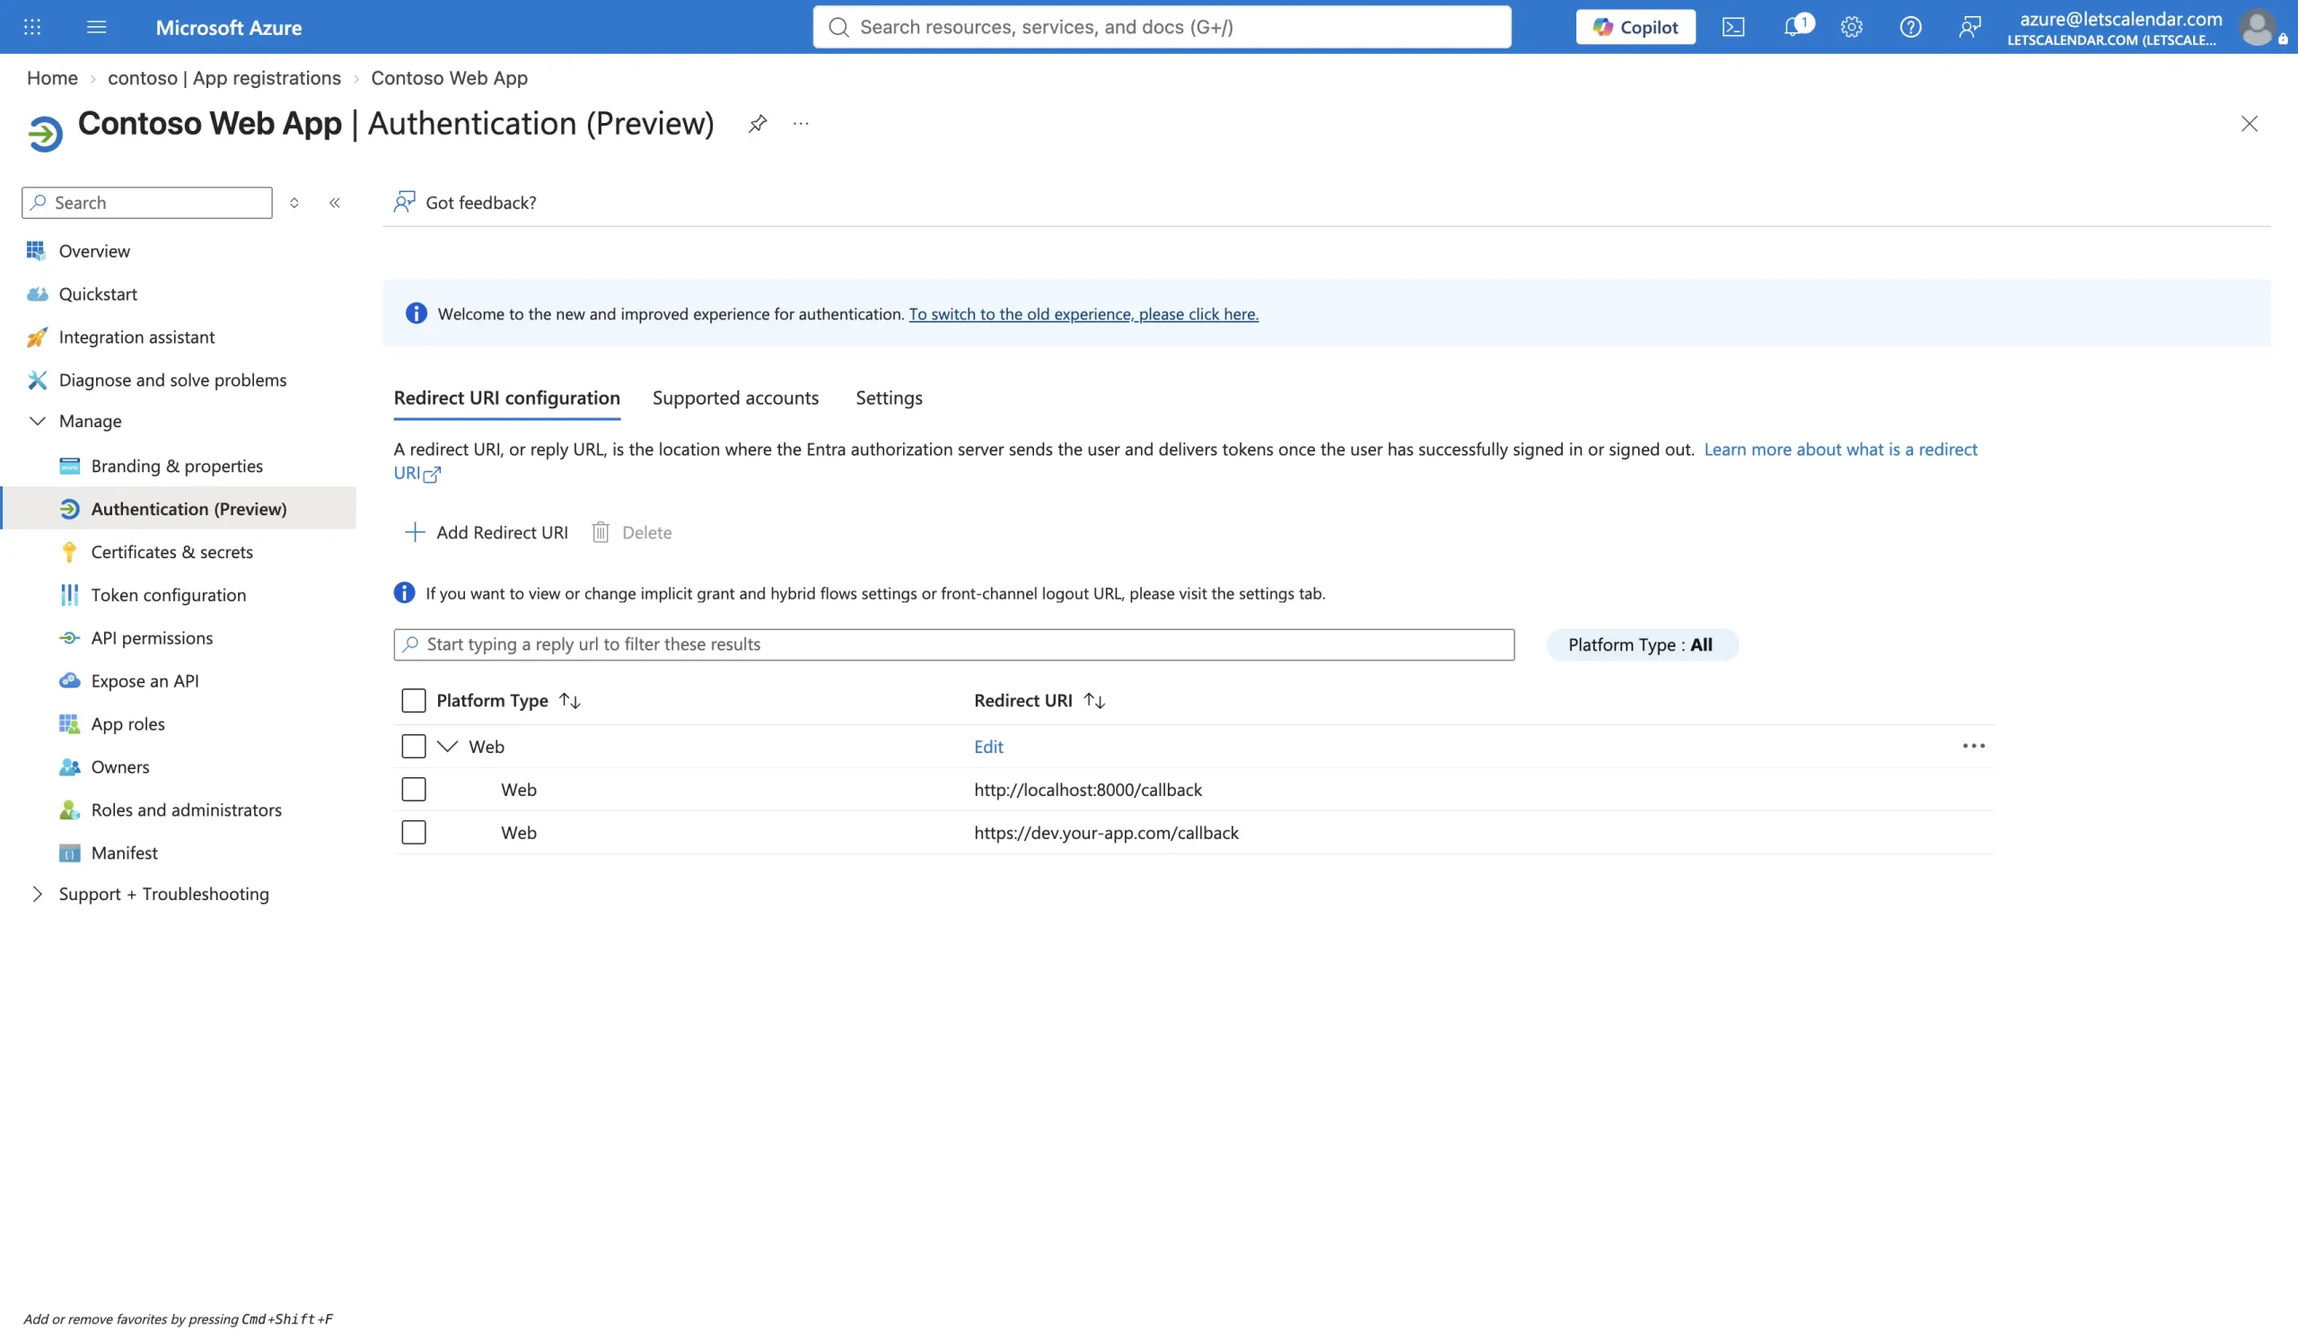Select Redirect URI configuration tab
This screenshot has width=2298, height=1330.
tap(506, 398)
